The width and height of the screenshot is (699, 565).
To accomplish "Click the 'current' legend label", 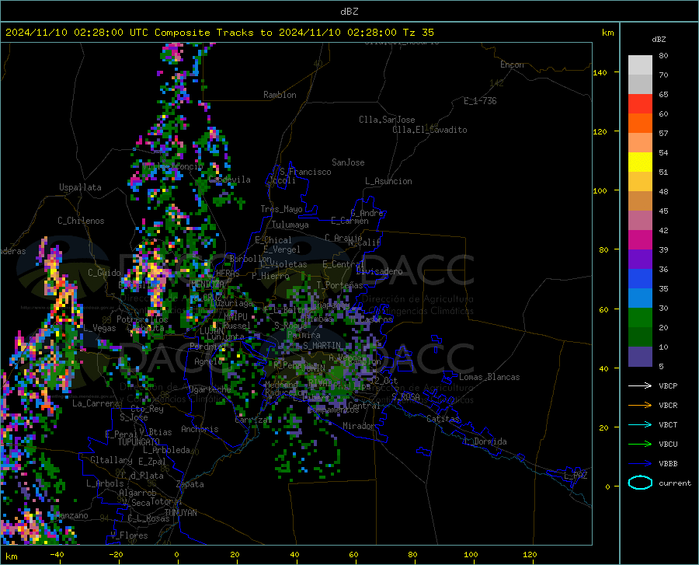I will pyautogui.click(x=675, y=483).
